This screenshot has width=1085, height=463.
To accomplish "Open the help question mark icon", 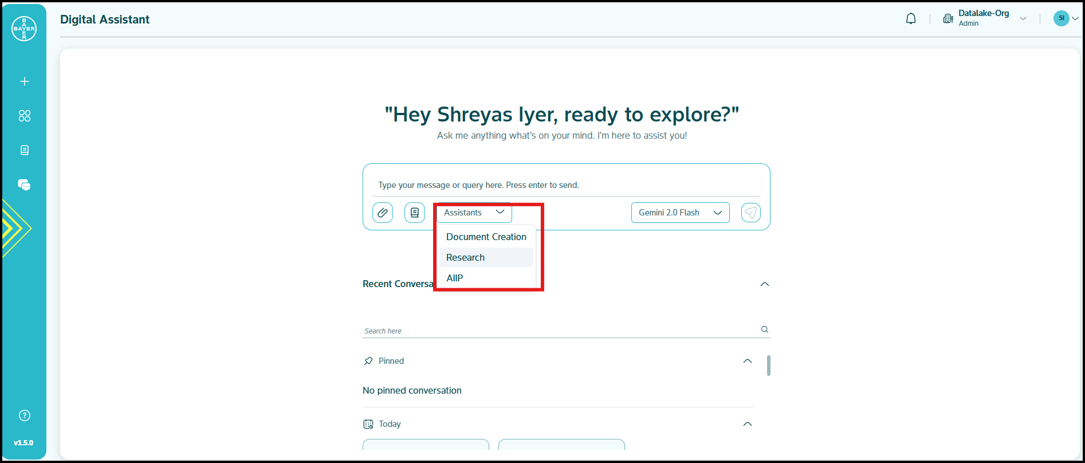I will pyautogui.click(x=25, y=415).
